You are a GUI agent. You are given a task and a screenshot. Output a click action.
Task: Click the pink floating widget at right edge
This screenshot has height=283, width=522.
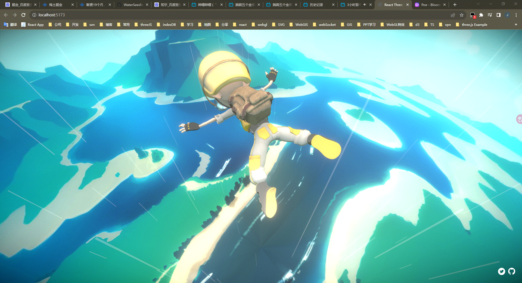[x=519, y=119]
